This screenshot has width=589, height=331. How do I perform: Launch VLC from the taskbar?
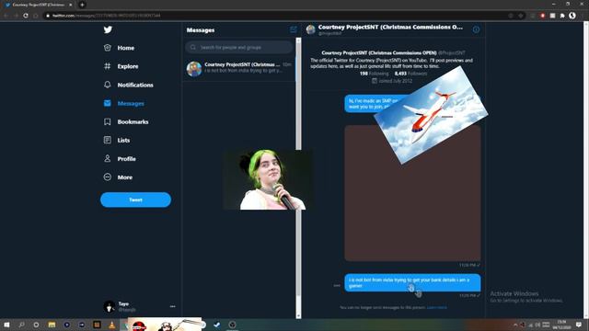111,325
